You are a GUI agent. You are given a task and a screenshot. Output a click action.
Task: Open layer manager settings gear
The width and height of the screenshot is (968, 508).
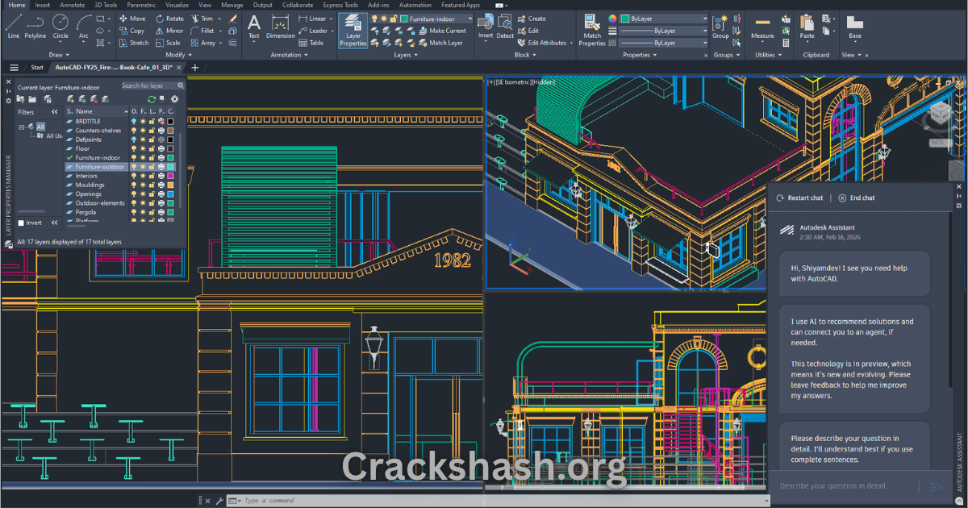point(174,98)
